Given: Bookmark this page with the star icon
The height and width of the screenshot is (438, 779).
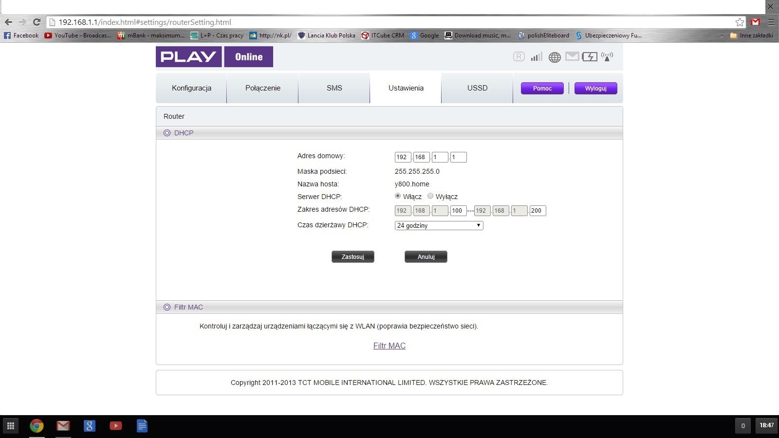Looking at the screenshot, I should (x=740, y=22).
